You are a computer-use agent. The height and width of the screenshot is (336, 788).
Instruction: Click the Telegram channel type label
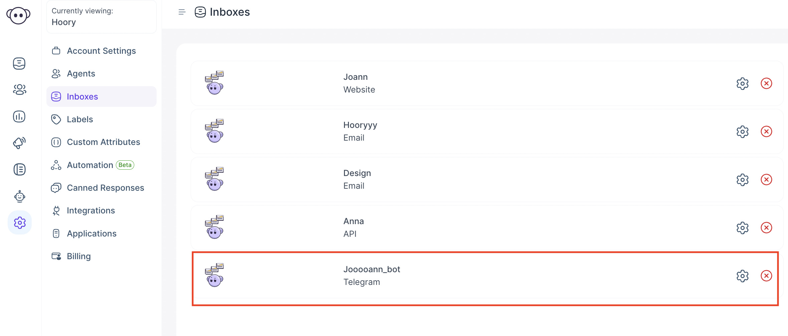pos(362,282)
